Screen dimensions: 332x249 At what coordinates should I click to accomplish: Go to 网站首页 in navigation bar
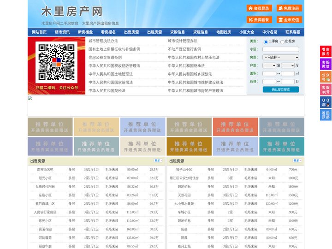point(39,32)
